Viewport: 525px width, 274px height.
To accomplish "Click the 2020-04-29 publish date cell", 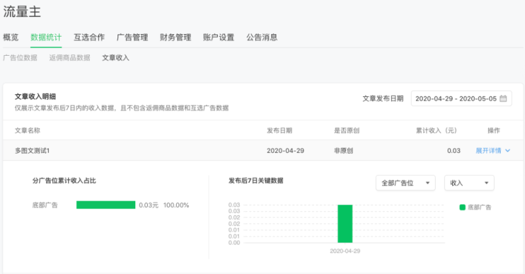I will 285,151.
